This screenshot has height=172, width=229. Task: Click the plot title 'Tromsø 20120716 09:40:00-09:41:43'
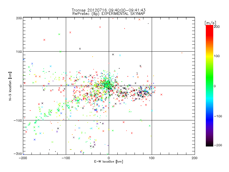click(108, 10)
